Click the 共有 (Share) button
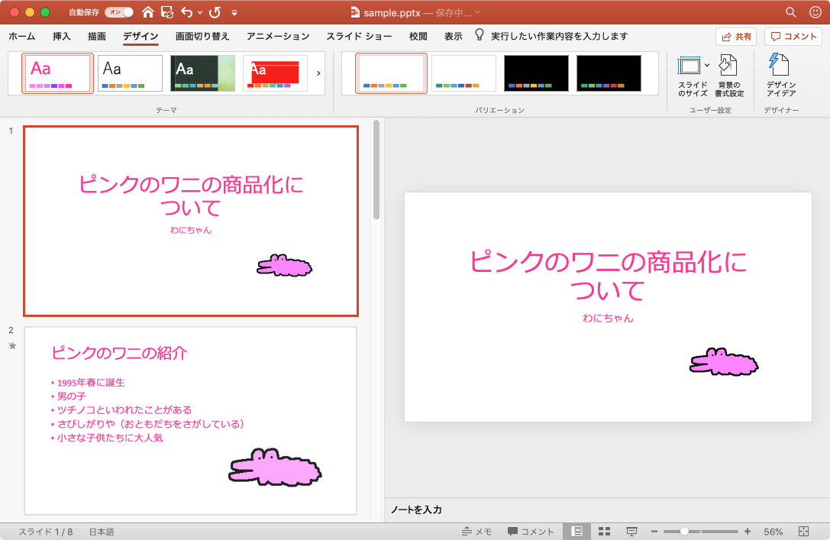Image resolution: width=830 pixels, height=540 pixels. point(735,37)
